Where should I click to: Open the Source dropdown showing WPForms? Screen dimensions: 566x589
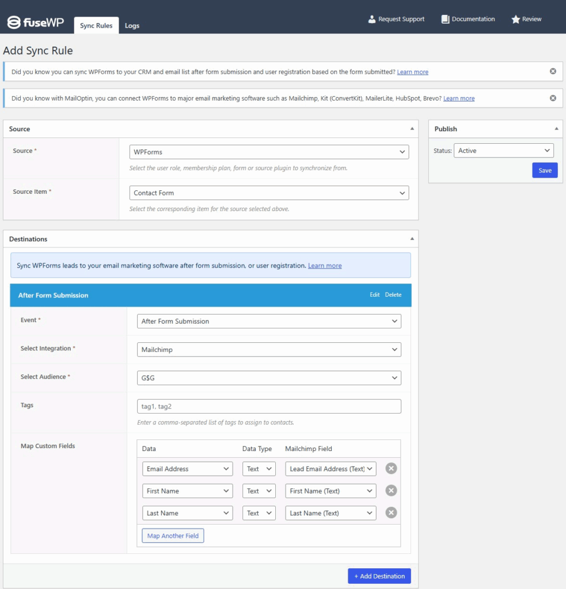(269, 152)
